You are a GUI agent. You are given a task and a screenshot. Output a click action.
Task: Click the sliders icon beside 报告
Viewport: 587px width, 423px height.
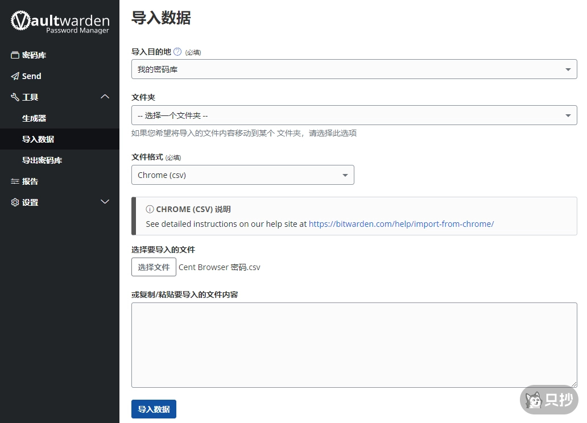click(15, 181)
